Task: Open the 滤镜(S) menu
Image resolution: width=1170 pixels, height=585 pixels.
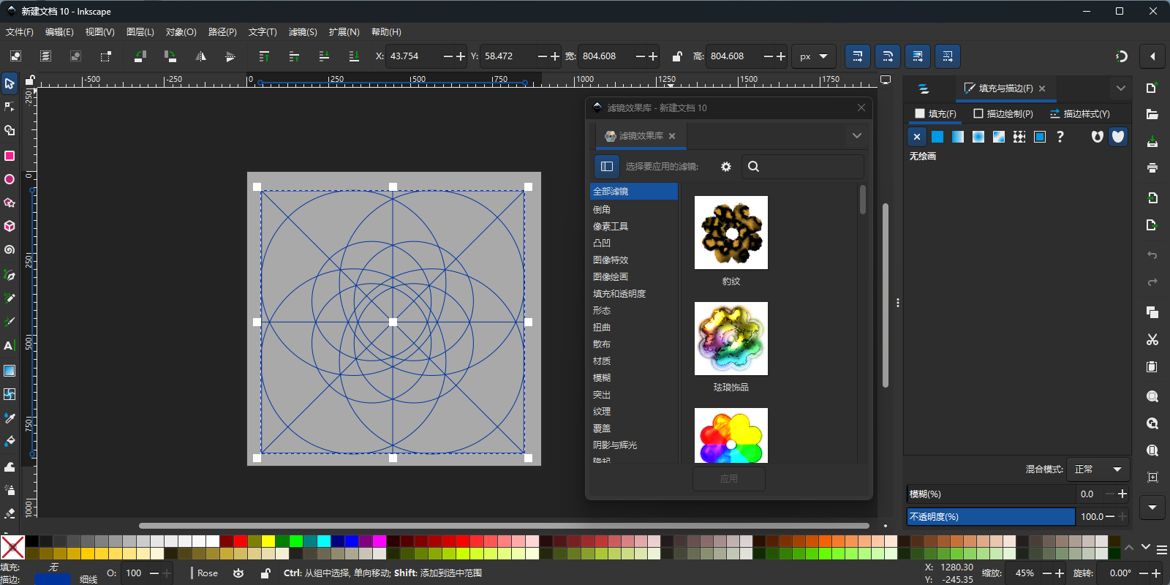Action: point(302,32)
